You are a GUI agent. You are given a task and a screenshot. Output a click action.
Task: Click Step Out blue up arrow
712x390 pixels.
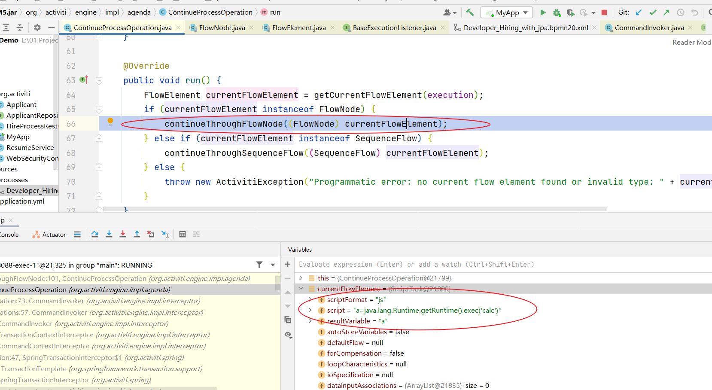[x=137, y=234]
